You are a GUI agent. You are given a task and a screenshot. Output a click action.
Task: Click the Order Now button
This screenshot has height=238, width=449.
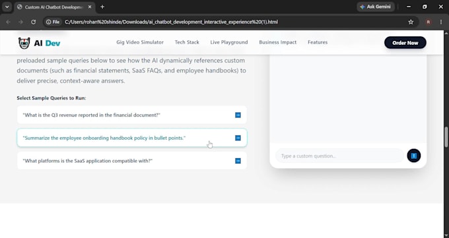(x=405, y=43)
